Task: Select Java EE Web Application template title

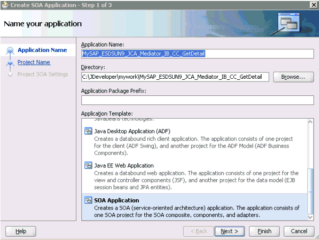Action: (124, 166)
